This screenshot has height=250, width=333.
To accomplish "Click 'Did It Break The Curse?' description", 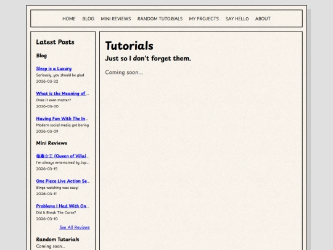I will (56, 212).
